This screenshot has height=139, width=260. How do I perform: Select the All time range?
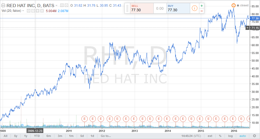point(6,136)
